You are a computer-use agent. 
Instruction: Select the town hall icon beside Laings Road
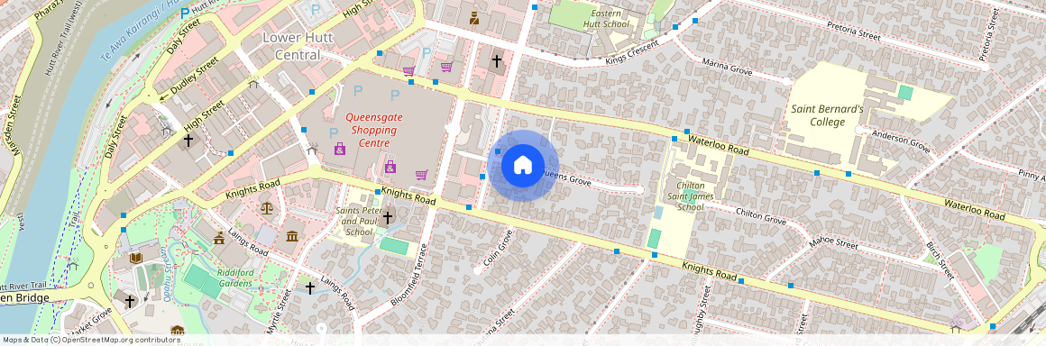219,238
